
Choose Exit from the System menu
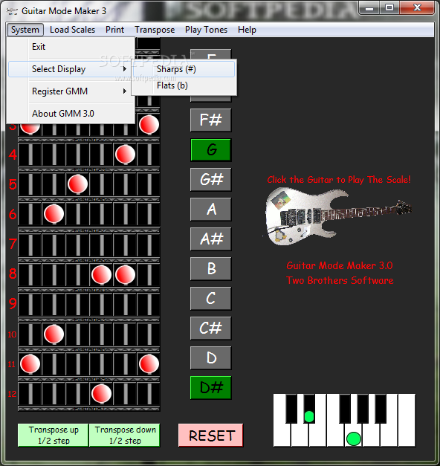tap(71, 47)
